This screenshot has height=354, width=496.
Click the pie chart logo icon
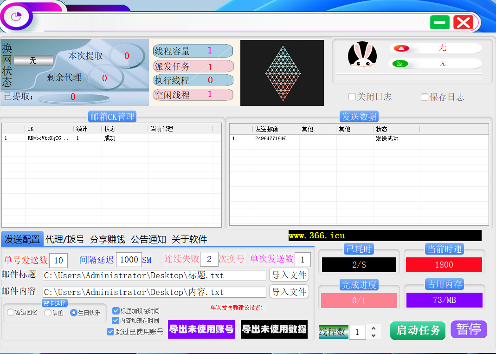(17, 17)
